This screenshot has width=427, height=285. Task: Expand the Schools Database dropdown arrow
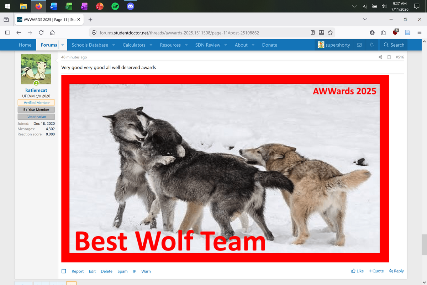tap(114, 45)
